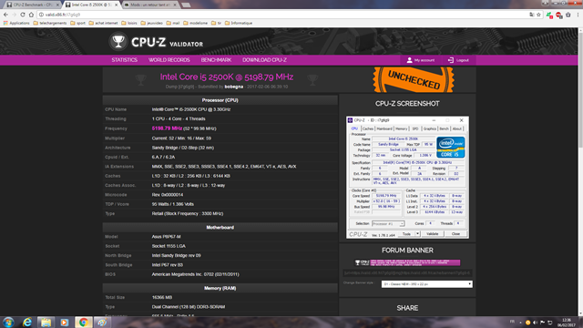Click the Socket 1155 LGA value
The image size is (583, 328).
(x=169, y=246)
